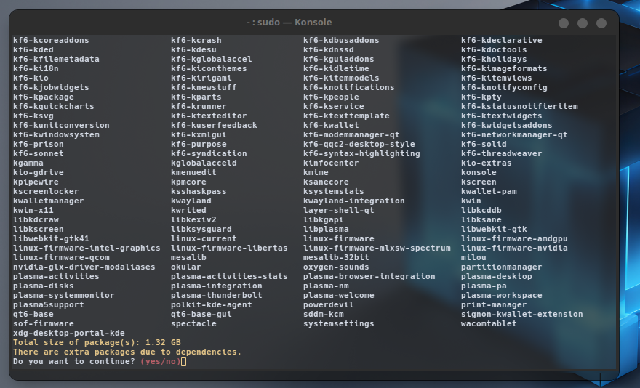This screenshot has width=640, height=388.
Task: Click the "konsole" package name
Action: (479, 172)
